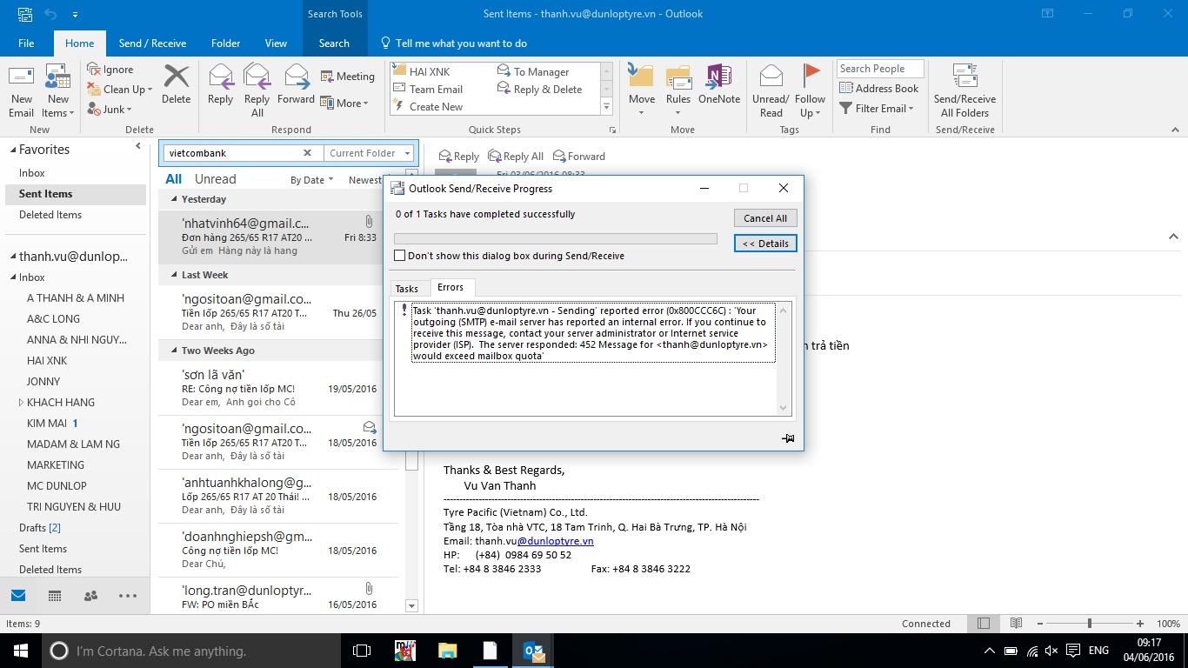
Task: Select the Reply & Delete quick step
Action: click(539, 90)
